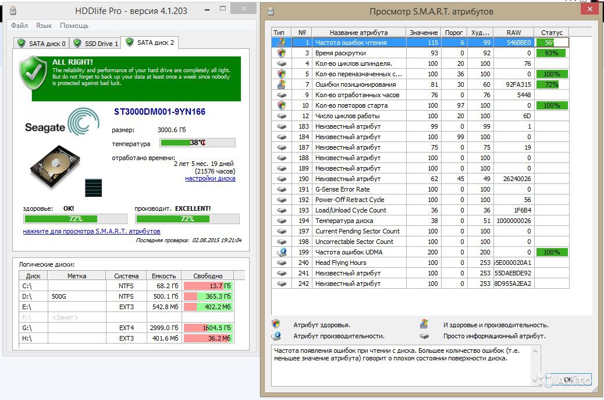Click the disk icon of attribute 190 row
Screen dimensions: 604x400
coord(282,179)
